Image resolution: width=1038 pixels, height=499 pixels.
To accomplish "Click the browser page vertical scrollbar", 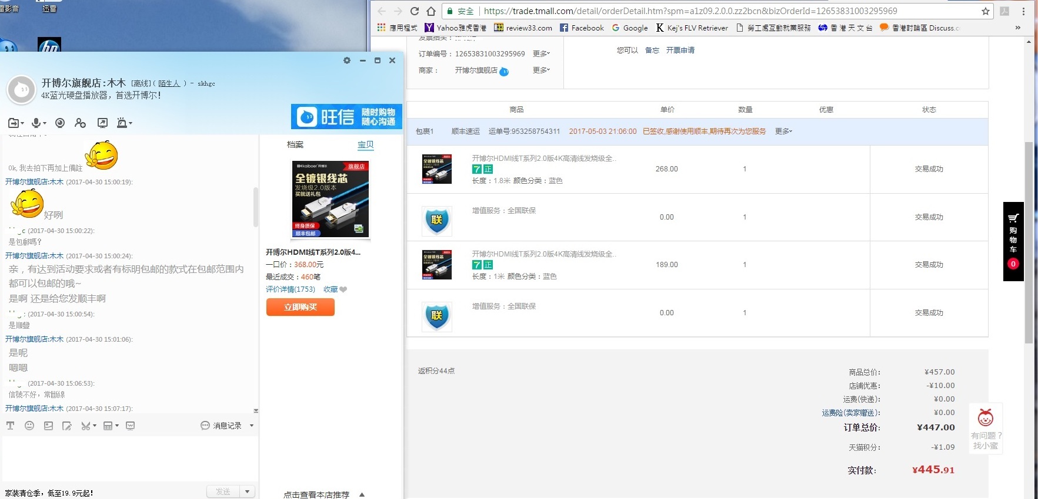I will [x=1029, y=242].
